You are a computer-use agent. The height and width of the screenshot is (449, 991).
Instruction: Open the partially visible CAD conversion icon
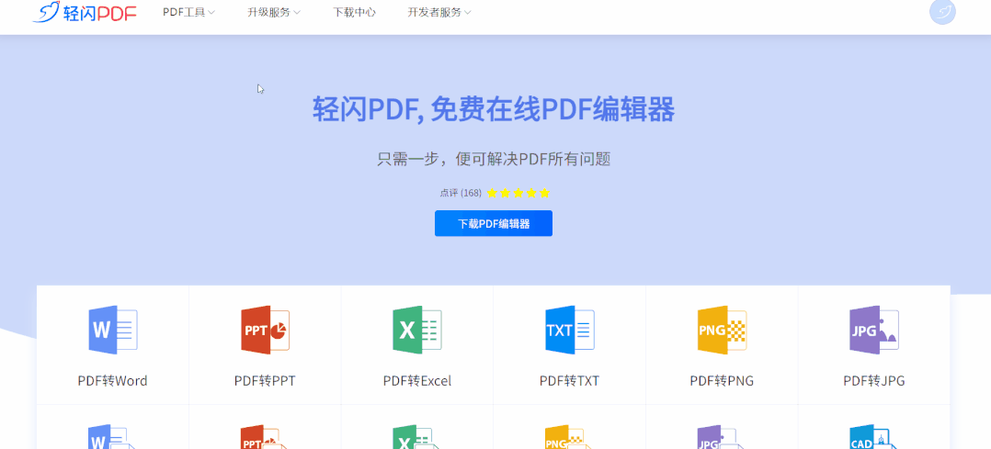point(874,437)
